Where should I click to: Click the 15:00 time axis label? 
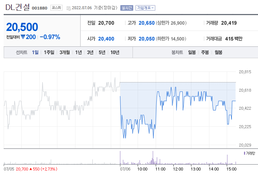click(232, 169)
